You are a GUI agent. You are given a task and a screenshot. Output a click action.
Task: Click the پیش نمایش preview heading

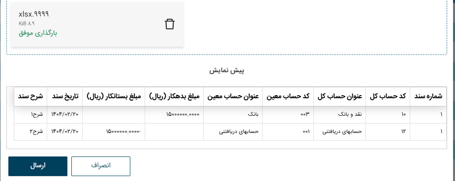coord(227,71)
